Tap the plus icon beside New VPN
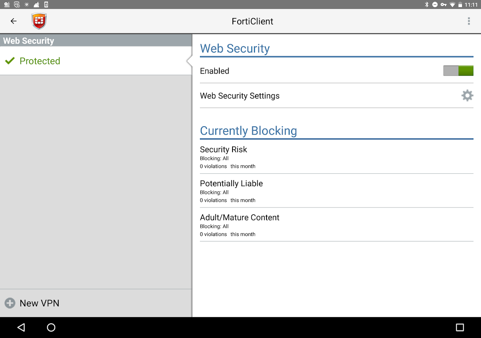The width and height of the screenshot is (481, 338). click(x=10, y=303)
